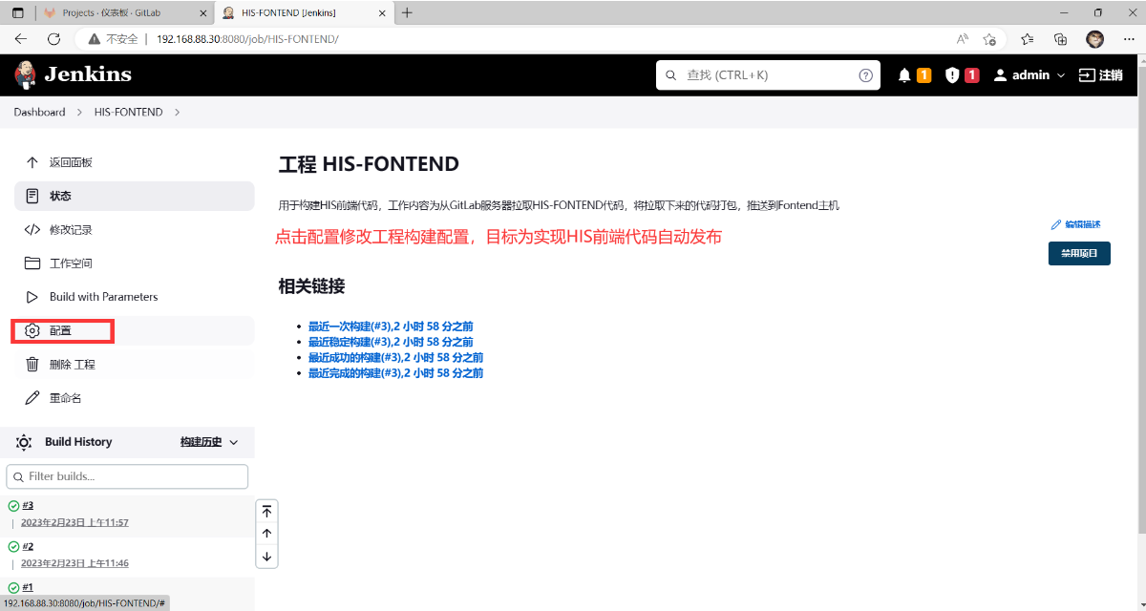This screenshot has width=1146, height=611.
Task: Open the 最近成功的构建(#3) link
Action: (x=395, y=357)
